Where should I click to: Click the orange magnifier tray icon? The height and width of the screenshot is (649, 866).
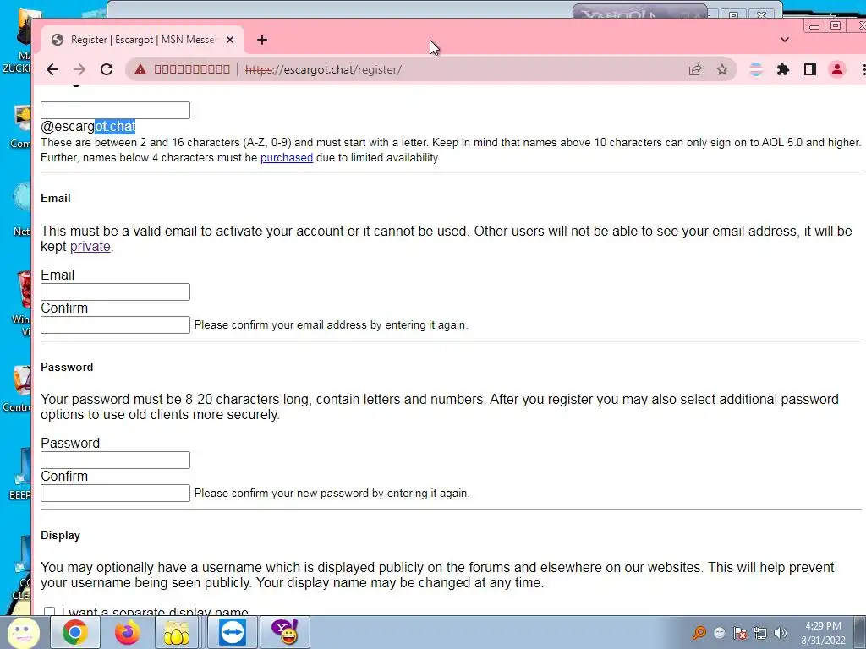pos(699,632)
